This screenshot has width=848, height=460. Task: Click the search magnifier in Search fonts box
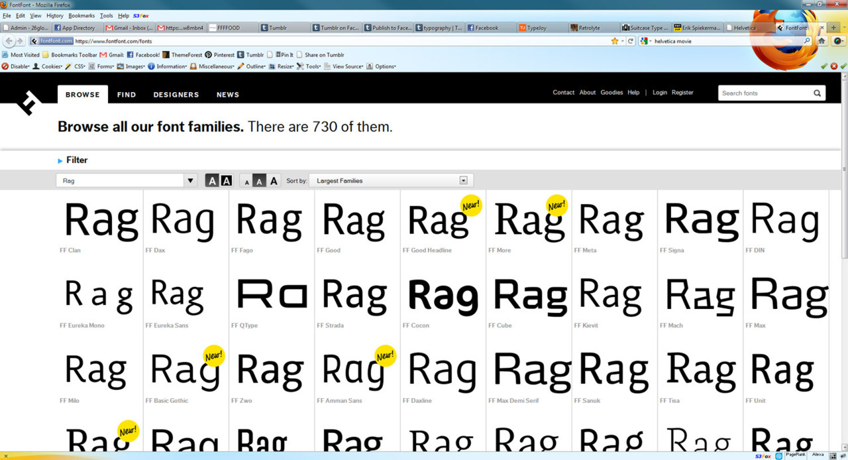pyautogui.click(x=818, y=93)
